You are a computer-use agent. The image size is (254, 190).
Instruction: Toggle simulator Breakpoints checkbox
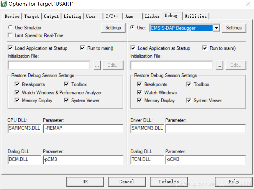[x=17, y=84]
